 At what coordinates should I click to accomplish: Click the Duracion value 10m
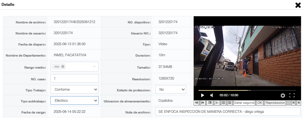pos(162,55)
